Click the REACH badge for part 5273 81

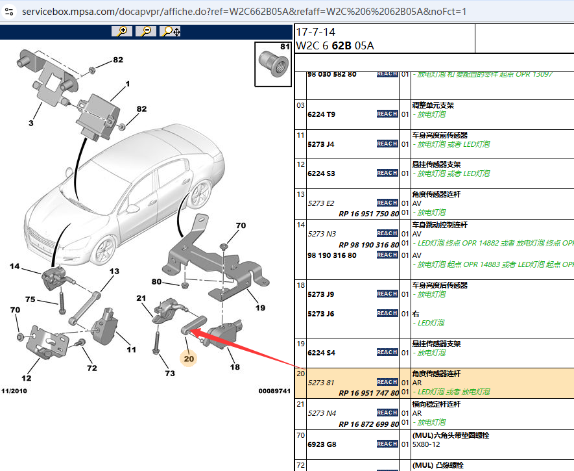coord(387,382)
